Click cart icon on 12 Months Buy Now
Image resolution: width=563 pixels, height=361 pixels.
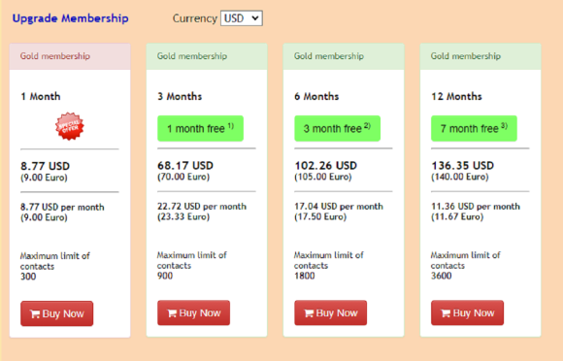click(x=446, y=313)
